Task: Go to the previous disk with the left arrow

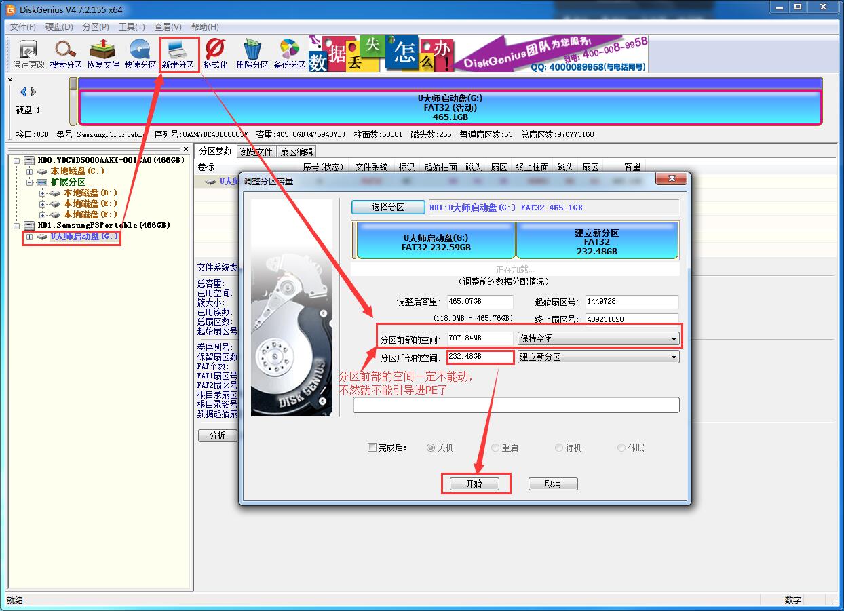Action: pyautogui.click(x=23, y=92)
